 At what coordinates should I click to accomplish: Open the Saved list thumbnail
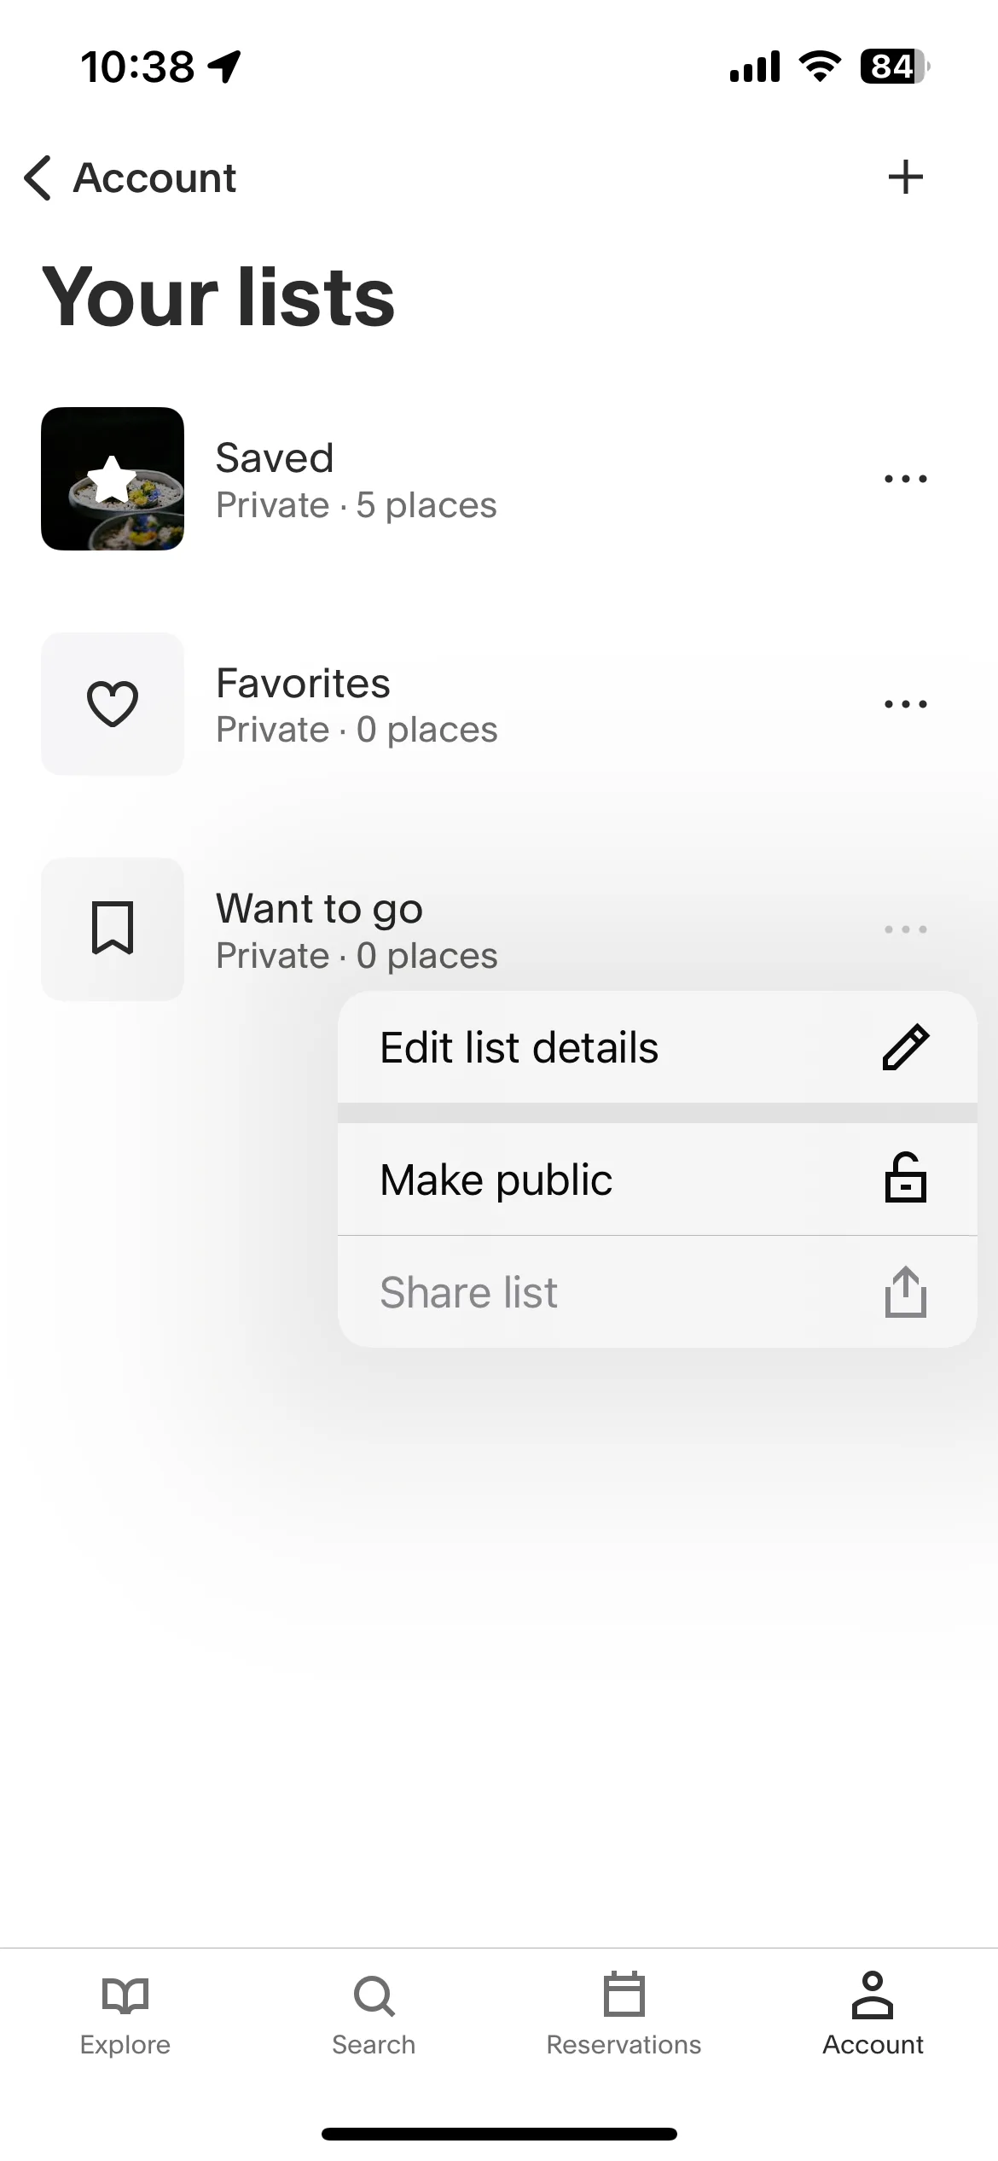pos(113,479)
